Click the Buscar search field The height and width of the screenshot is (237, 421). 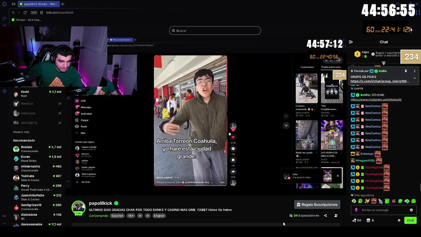(x=215, y=31)
